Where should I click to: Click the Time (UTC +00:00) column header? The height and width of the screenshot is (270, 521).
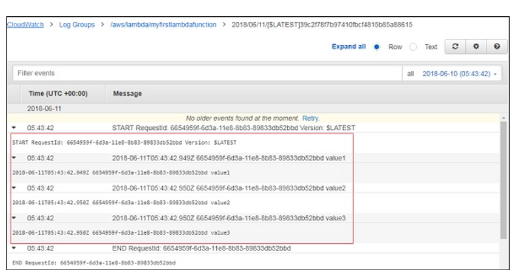click(x=57, y=93)
